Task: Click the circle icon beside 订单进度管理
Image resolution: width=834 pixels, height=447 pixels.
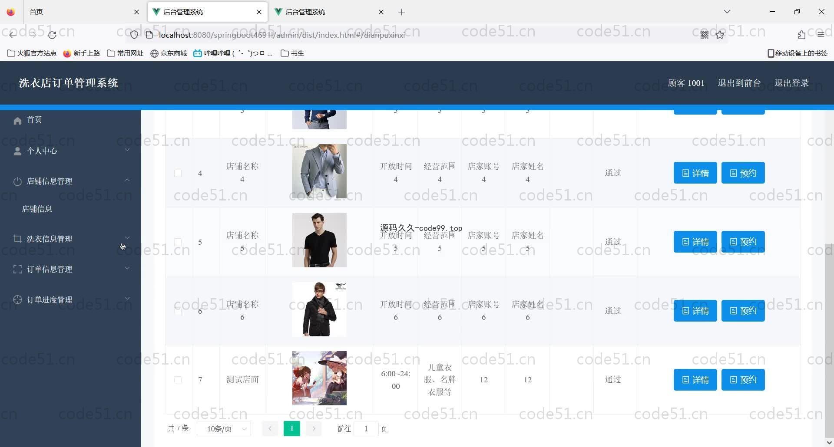Action: pyautogui.click(x=17, y=299)
